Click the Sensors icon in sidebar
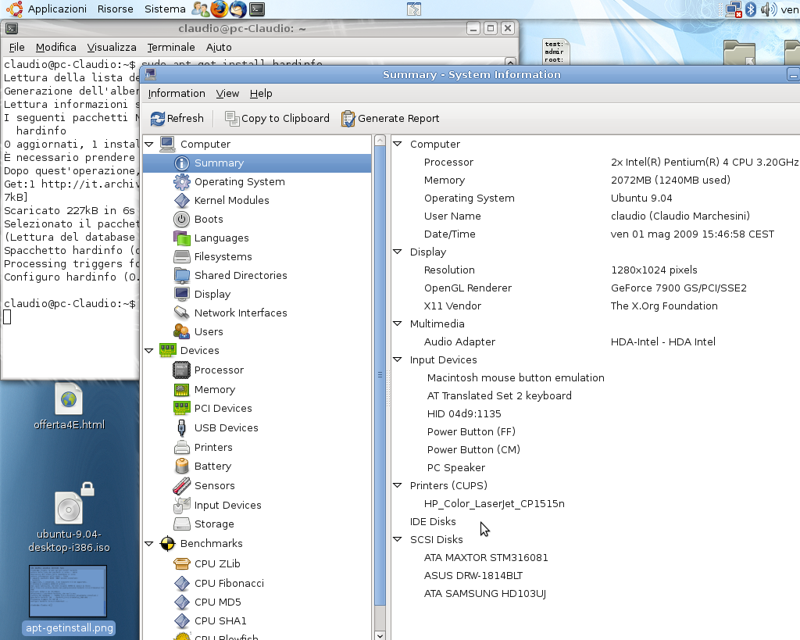 (181, 486)
